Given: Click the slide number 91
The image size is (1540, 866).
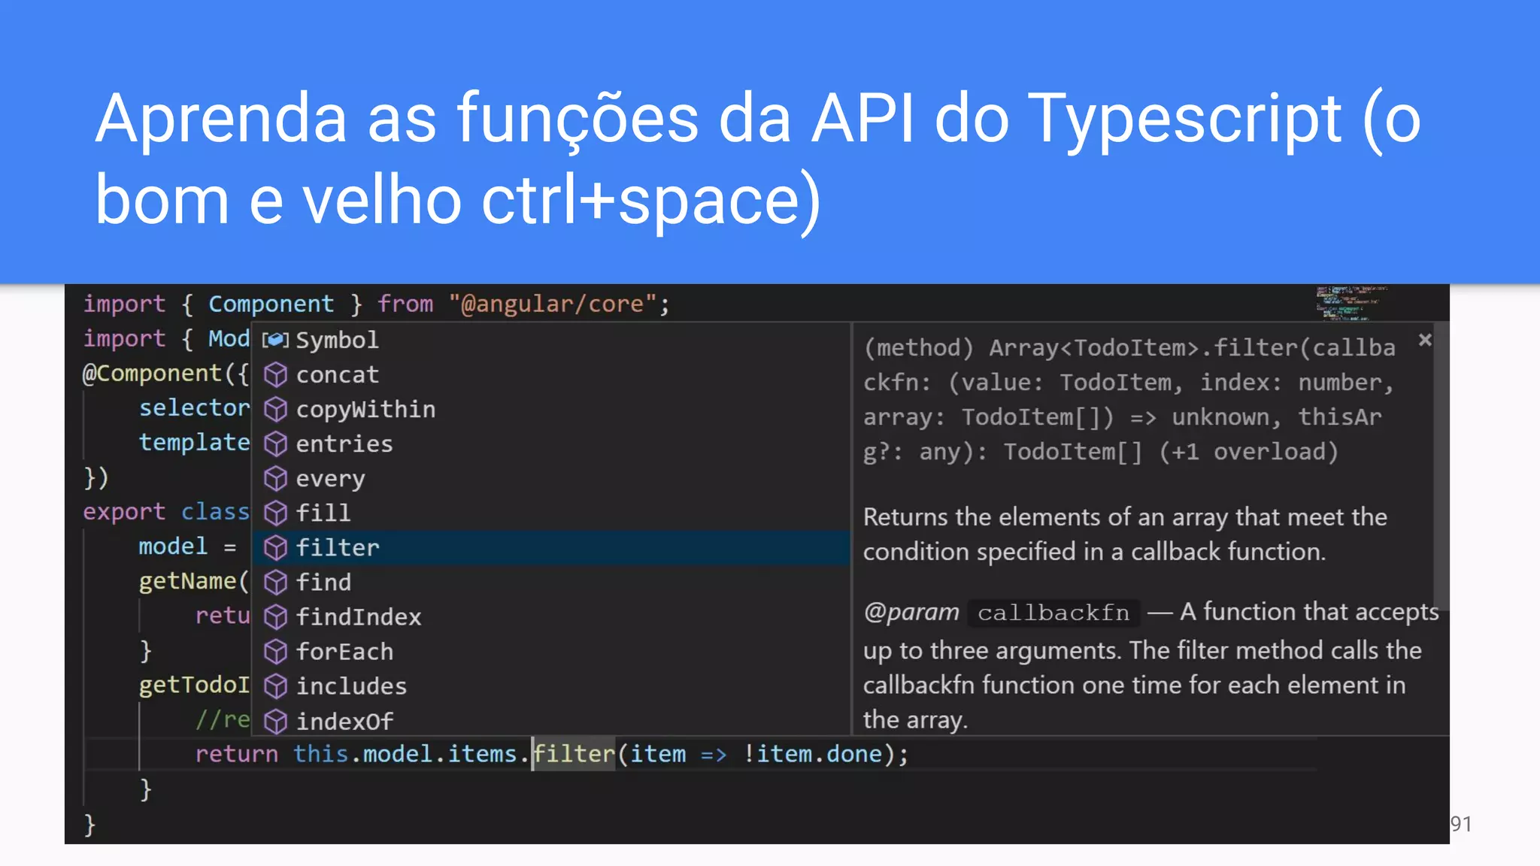Looking at the screenshot, I should coord(1461,824).
